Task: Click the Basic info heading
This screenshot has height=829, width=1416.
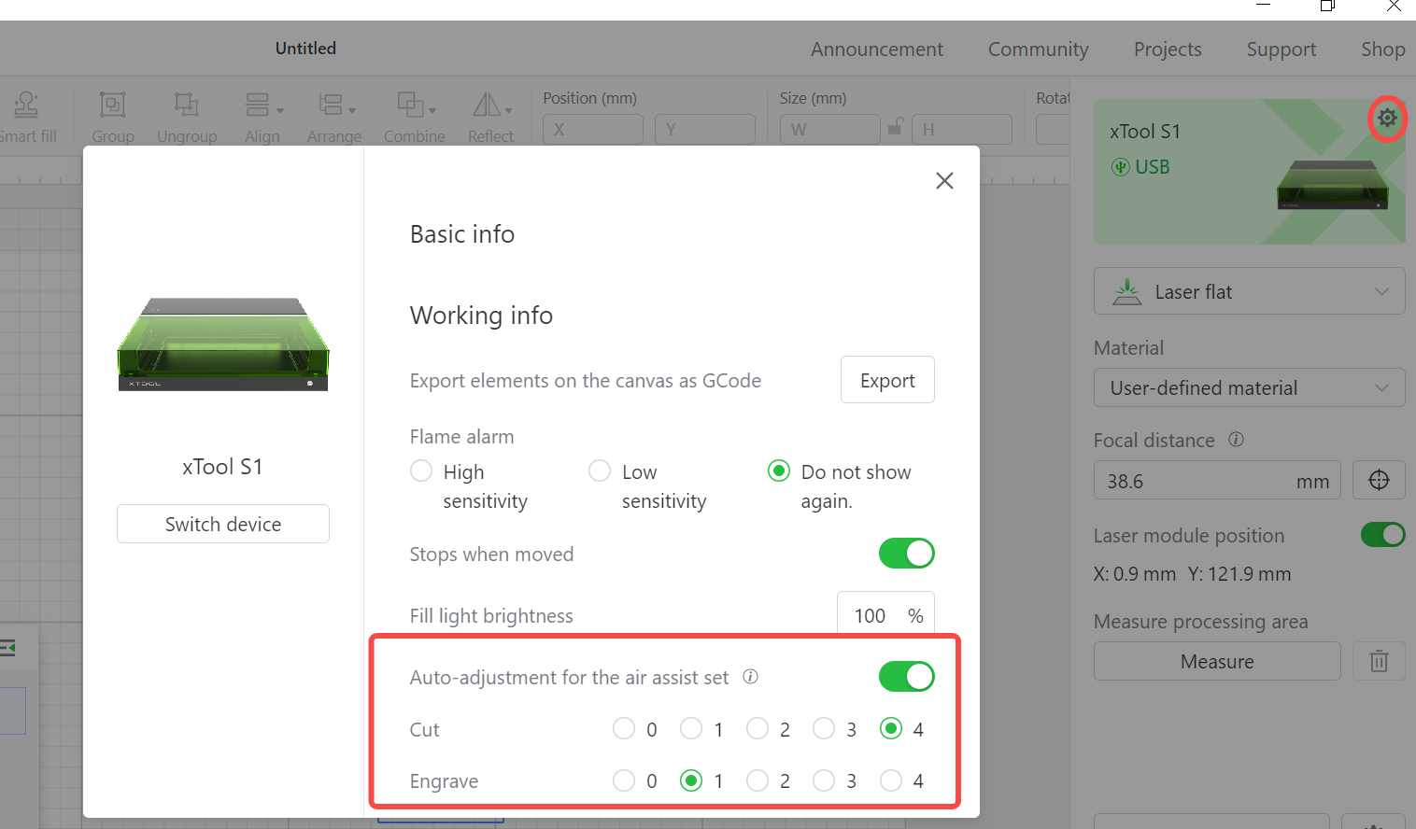Action: pyautogui.click(x=462, y=233)
